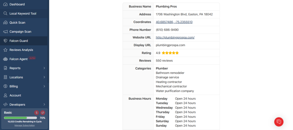The height and width of the screenshot is (130, 293).
Task: Click the credits usage progress bar
Action: 20,118
